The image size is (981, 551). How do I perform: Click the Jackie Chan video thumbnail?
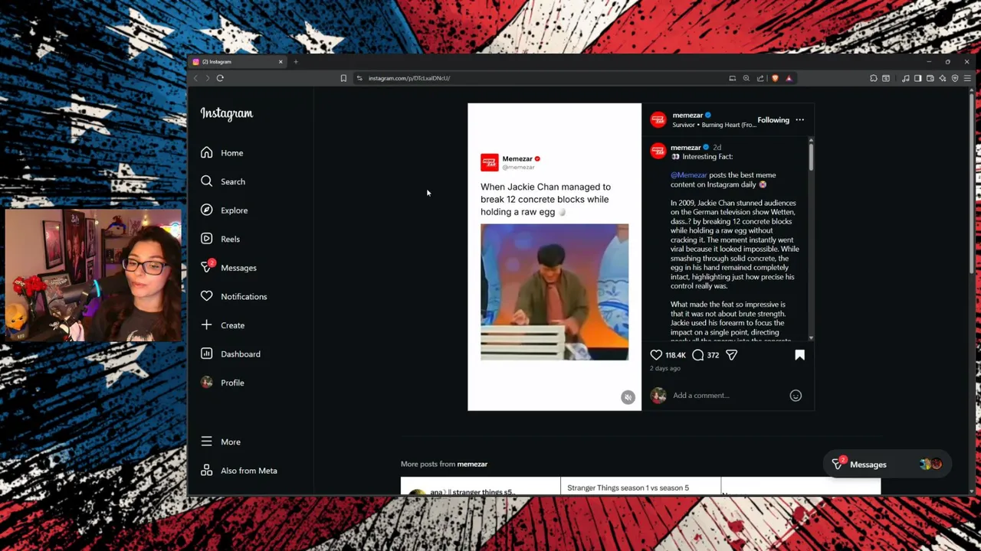click(x=554, y=292)
